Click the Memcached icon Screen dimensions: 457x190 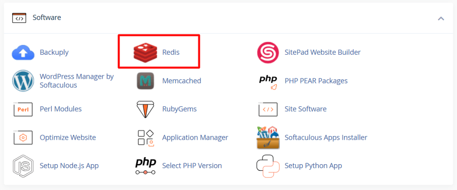point(145,81)
